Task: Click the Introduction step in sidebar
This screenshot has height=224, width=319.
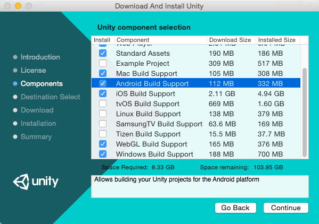Action: tap(40, 57)
